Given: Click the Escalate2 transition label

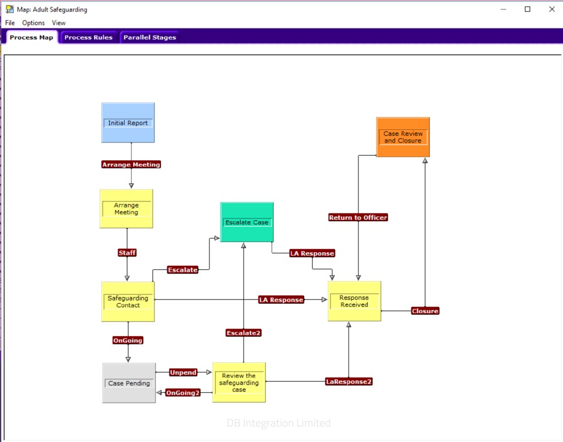Looking at the screenshot, I should pos(243,332).
